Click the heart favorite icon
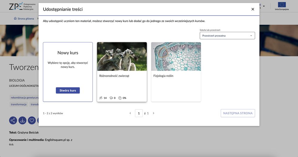Screen dimensions: 298x157 click(32, 120)
